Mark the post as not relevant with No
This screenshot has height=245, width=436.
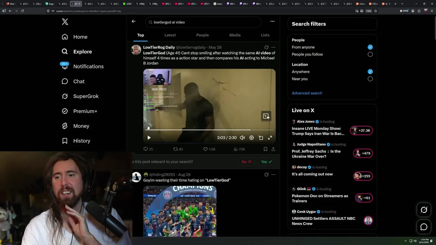(246, 162)
